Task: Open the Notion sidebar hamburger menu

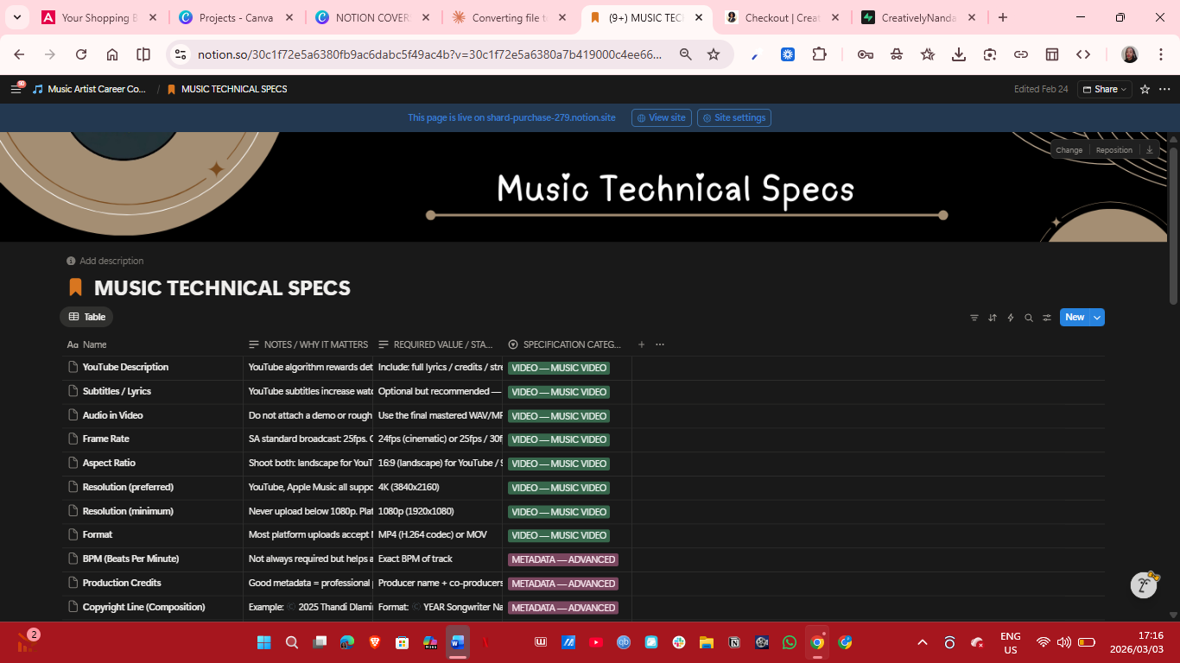Action: (15, 89)
